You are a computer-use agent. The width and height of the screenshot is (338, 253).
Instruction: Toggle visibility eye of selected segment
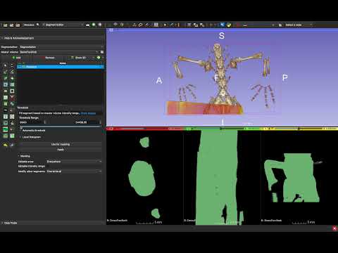click(20, 67)
